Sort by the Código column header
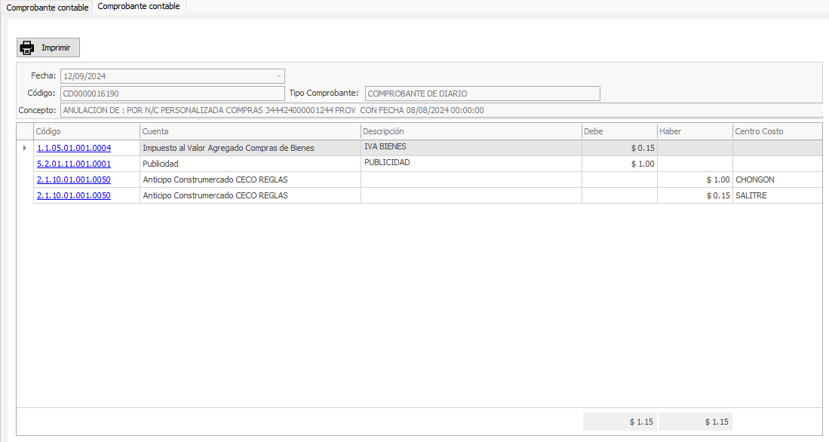Screen dimensions: 829x442 coord(86,131)
